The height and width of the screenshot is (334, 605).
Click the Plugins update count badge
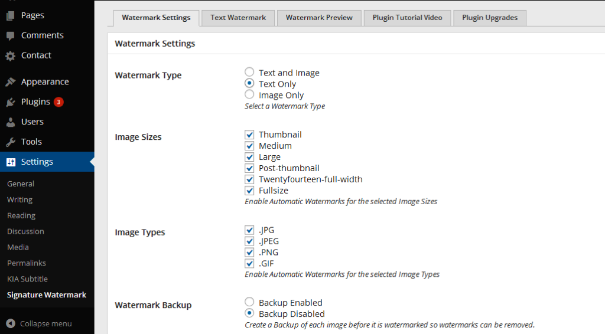coord(58,102)
